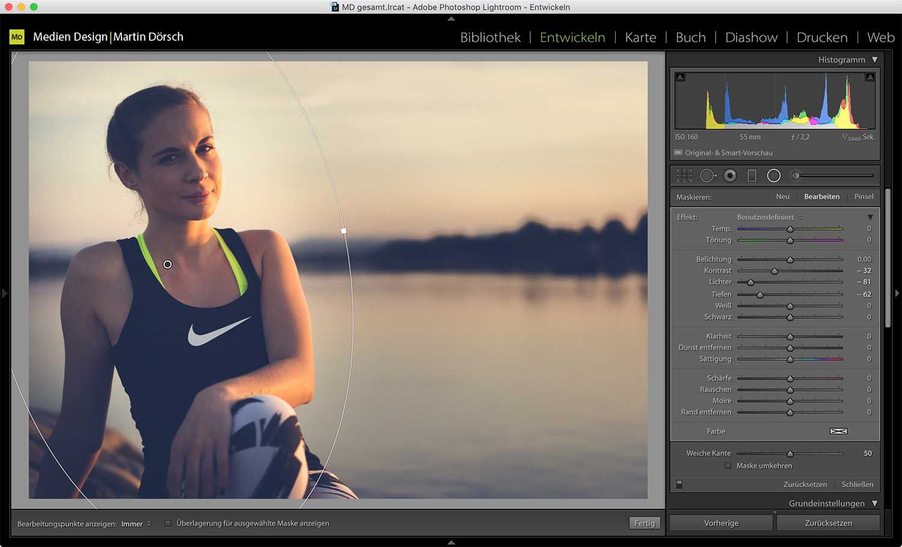Collapse the Histogramm panel
Viewport: 902px width, 547px height.
click(874, 60)
